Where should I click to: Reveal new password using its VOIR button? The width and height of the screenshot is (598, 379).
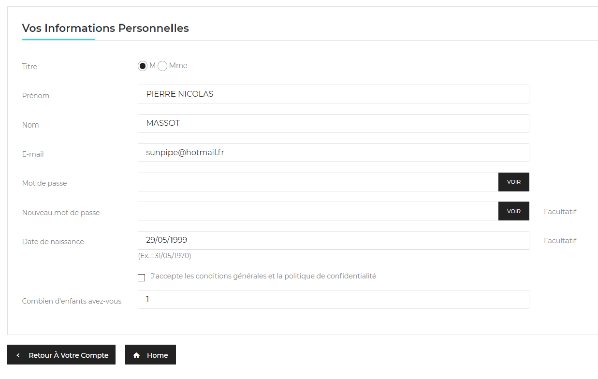[x=514, y=211]
